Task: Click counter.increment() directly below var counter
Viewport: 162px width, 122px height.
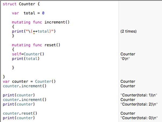Action: 25,86
